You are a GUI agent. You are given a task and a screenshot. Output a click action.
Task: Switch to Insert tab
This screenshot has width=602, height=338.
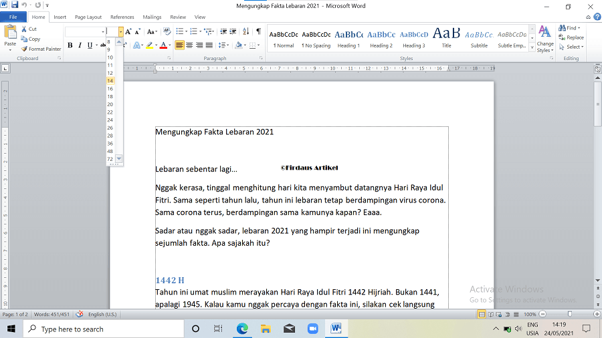point(60,17)
